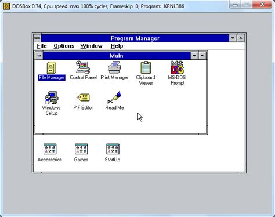Viewport: 275px width, 217px height.
Task: Select the Control Panel icon
Action: pos(83,67)
